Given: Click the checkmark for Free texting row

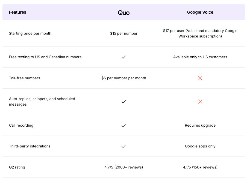Looking at the screenshot, I should [123, 57].
